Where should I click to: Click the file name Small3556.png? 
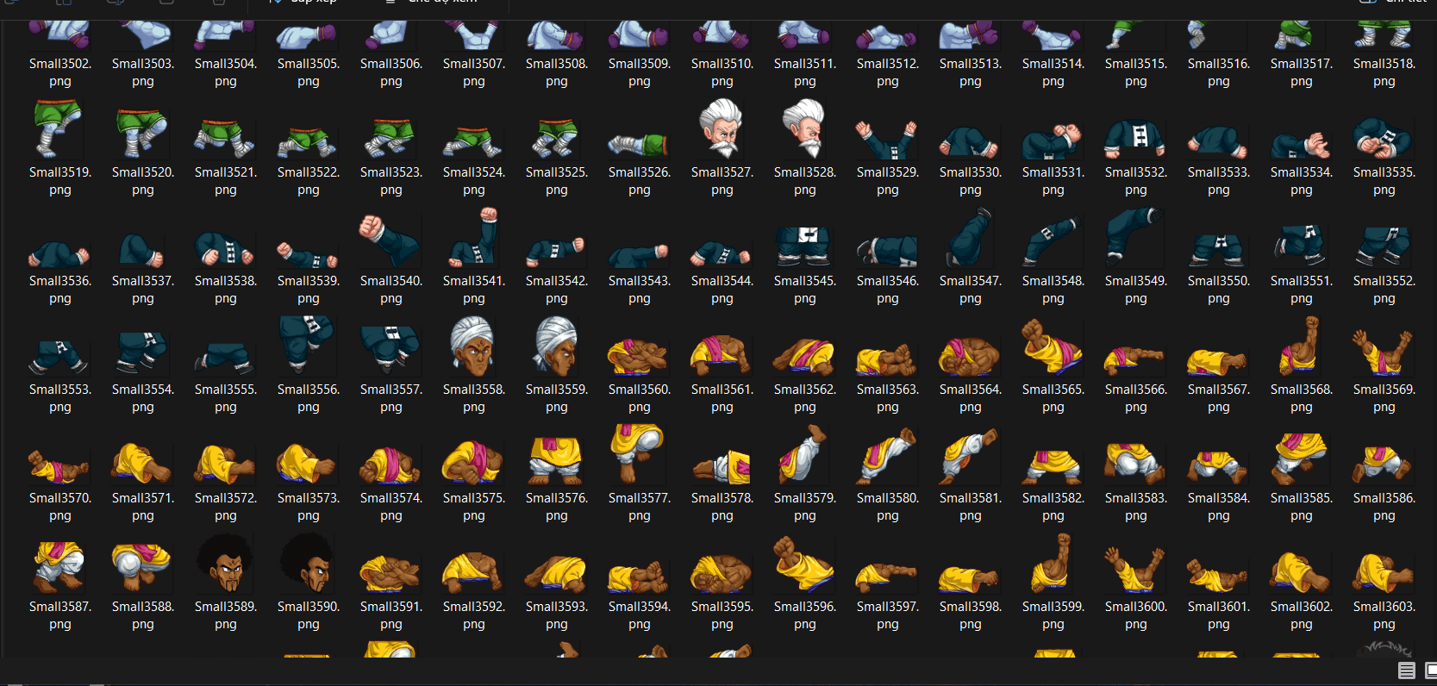308,398
